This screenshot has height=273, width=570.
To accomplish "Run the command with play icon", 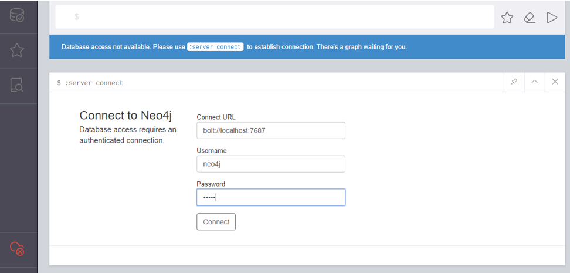I will click(x=552, y=18).
